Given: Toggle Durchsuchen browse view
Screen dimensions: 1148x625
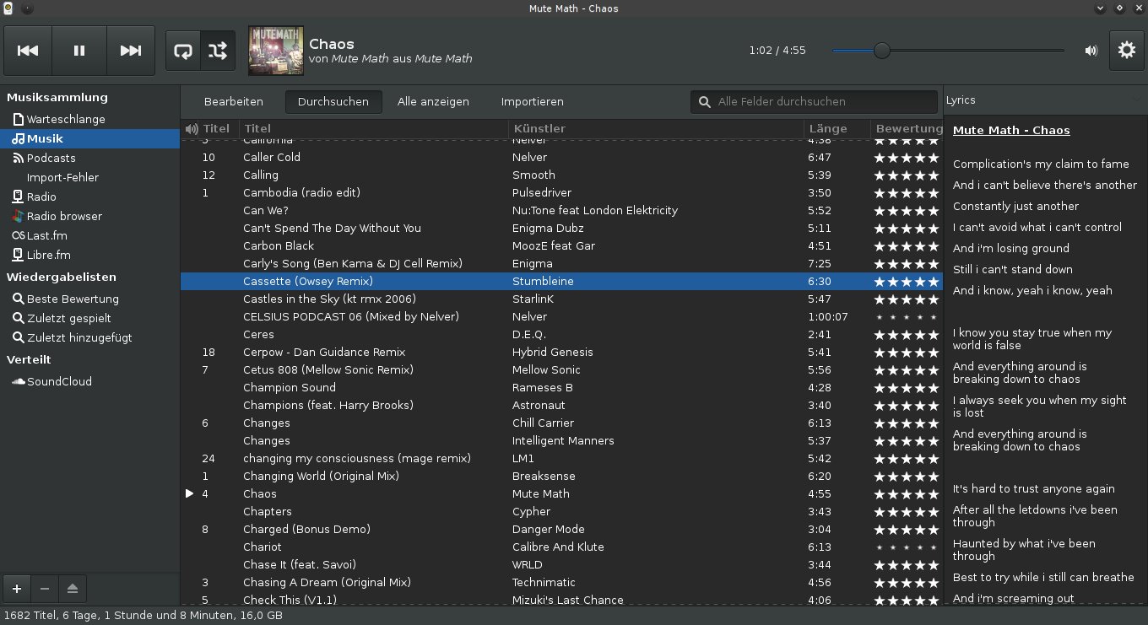Looking at the screenshot, I should [333, 102].
